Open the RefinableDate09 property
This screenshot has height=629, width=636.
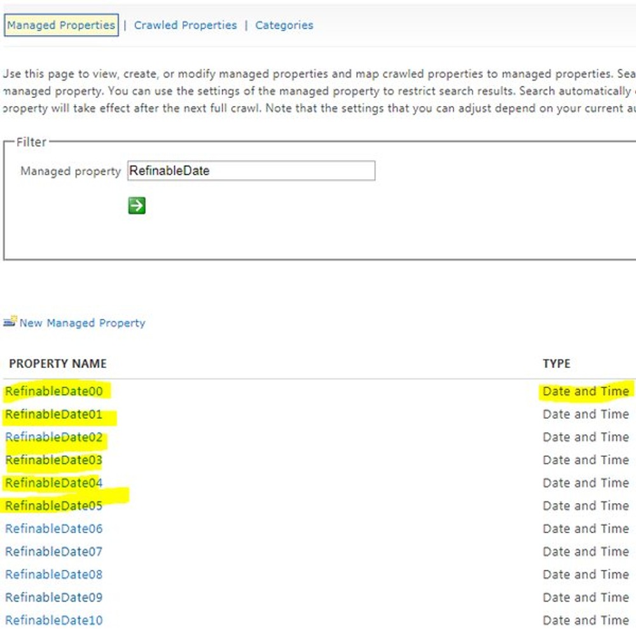53,597
